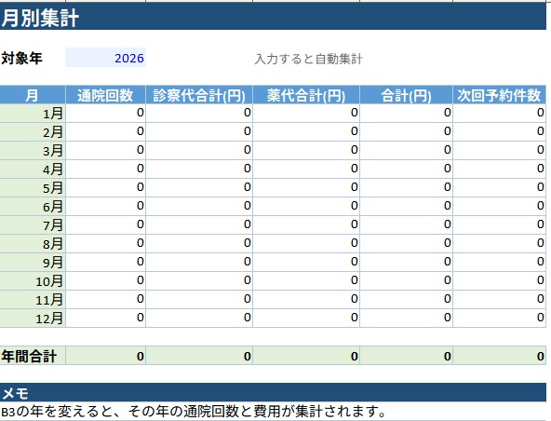
Task: Select 2月 診察代合計 value cell
Action: [199, 132]
